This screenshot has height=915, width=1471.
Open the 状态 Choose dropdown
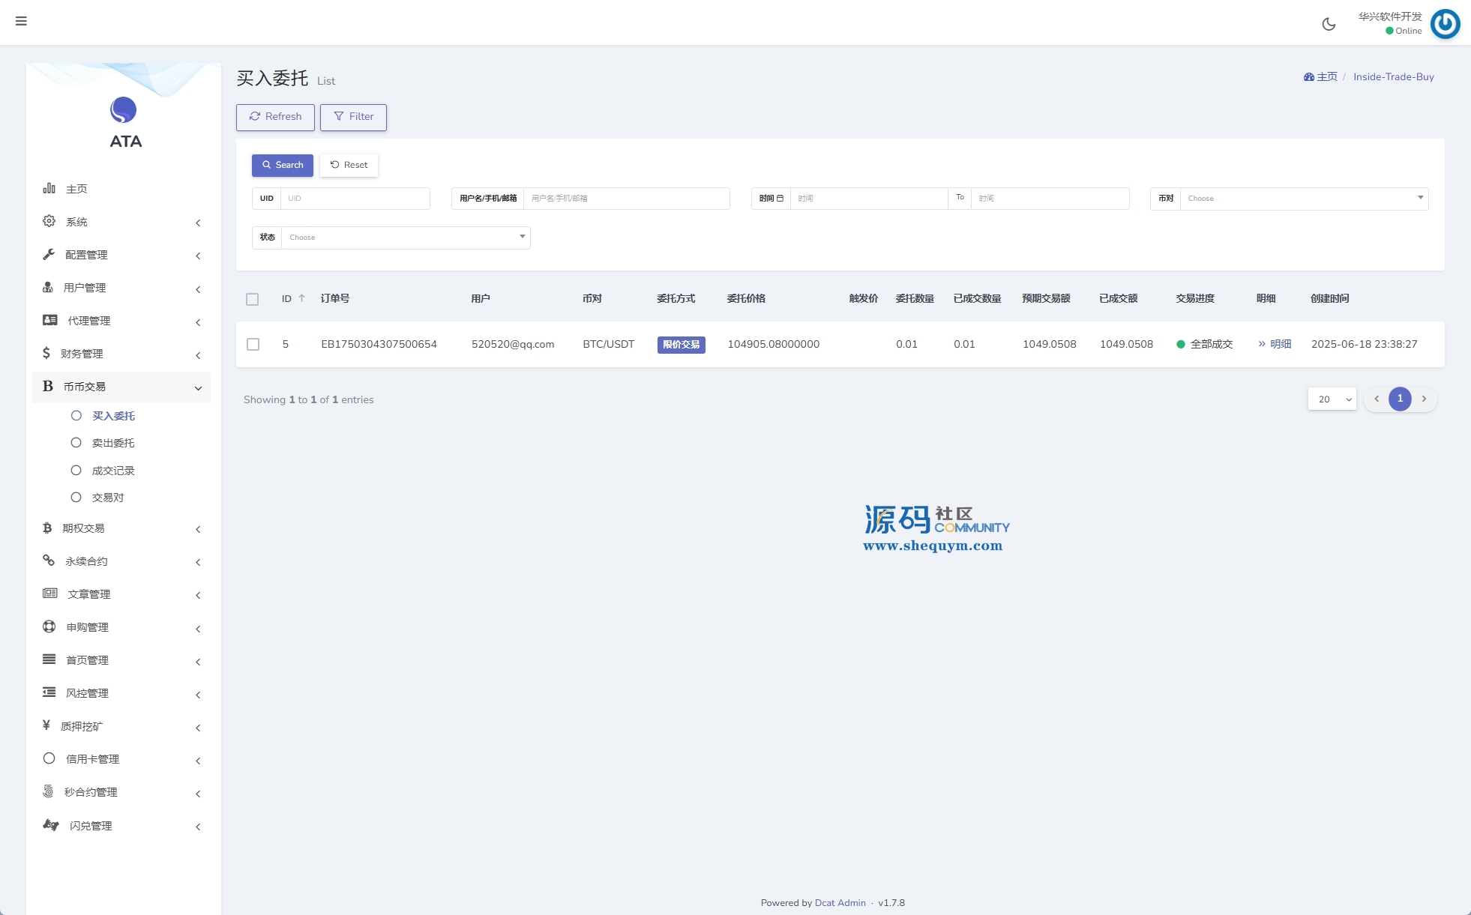[405, 238]
